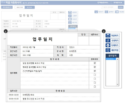Click the task text 일일 광고현황 보고서 작성 under 업무내용

click(x=34, y=63)
